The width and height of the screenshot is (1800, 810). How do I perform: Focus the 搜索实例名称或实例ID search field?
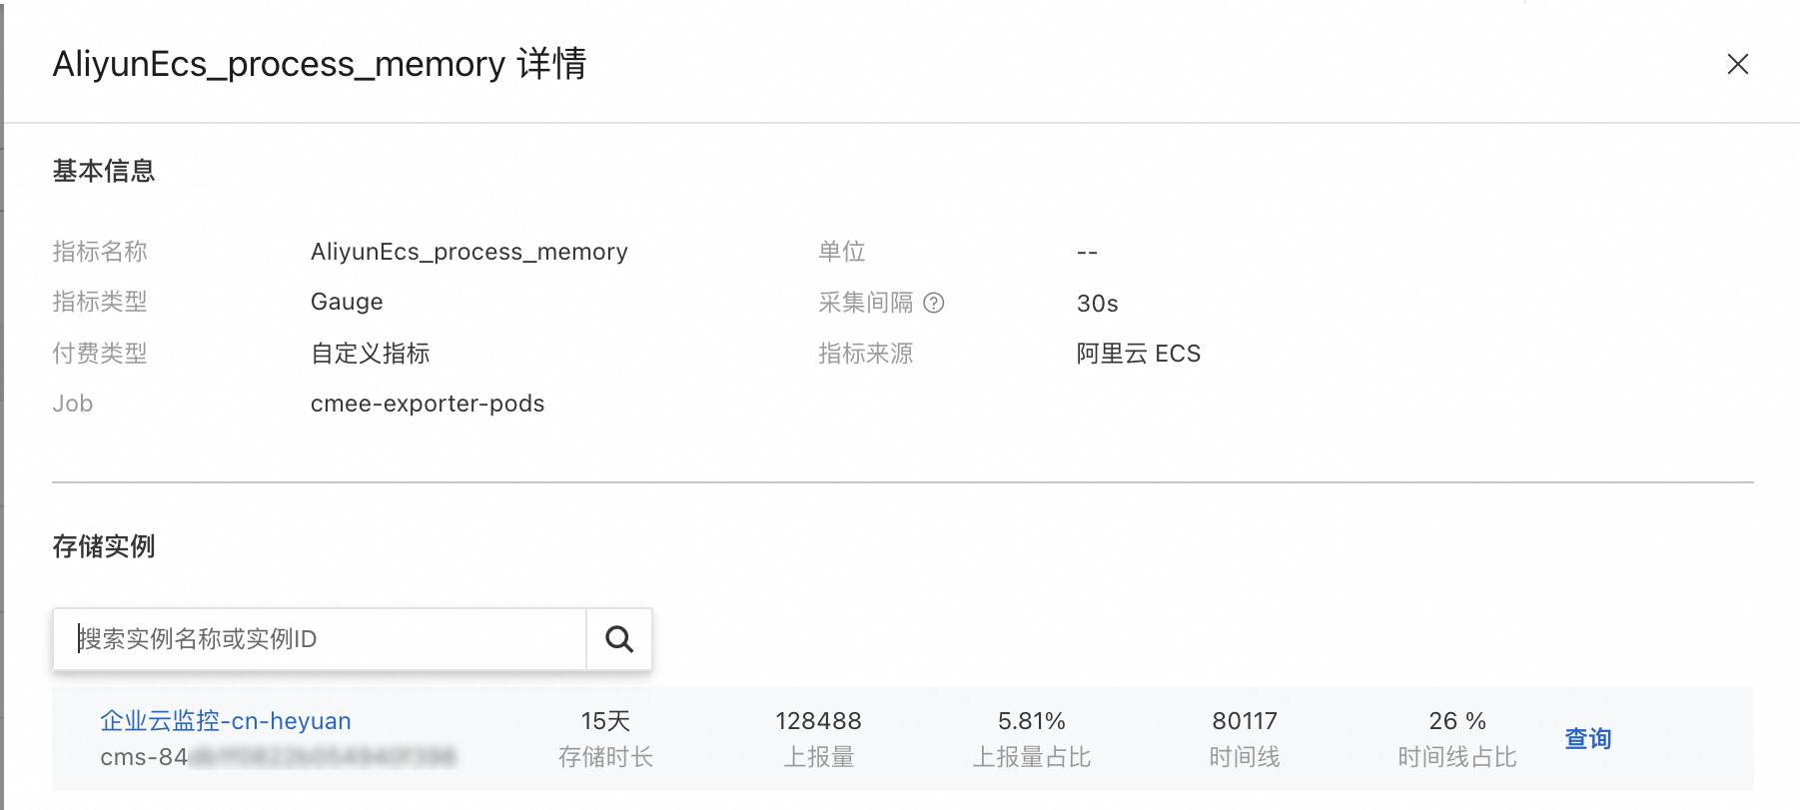tap(320, 639)
